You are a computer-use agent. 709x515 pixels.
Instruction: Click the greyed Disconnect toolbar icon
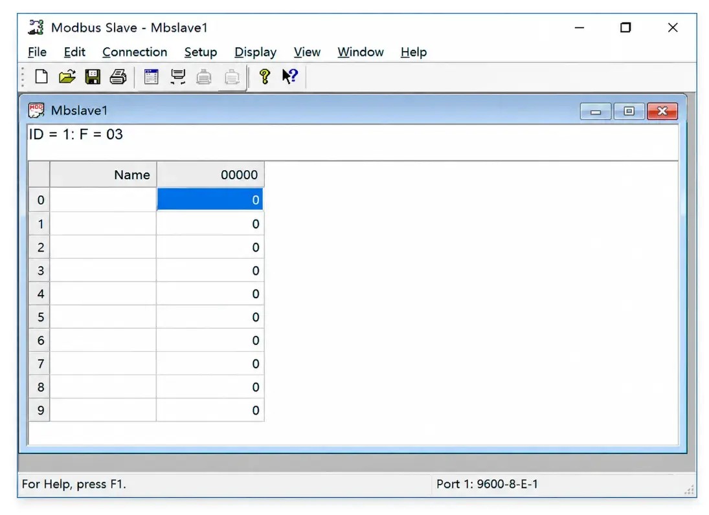[204, 77]
